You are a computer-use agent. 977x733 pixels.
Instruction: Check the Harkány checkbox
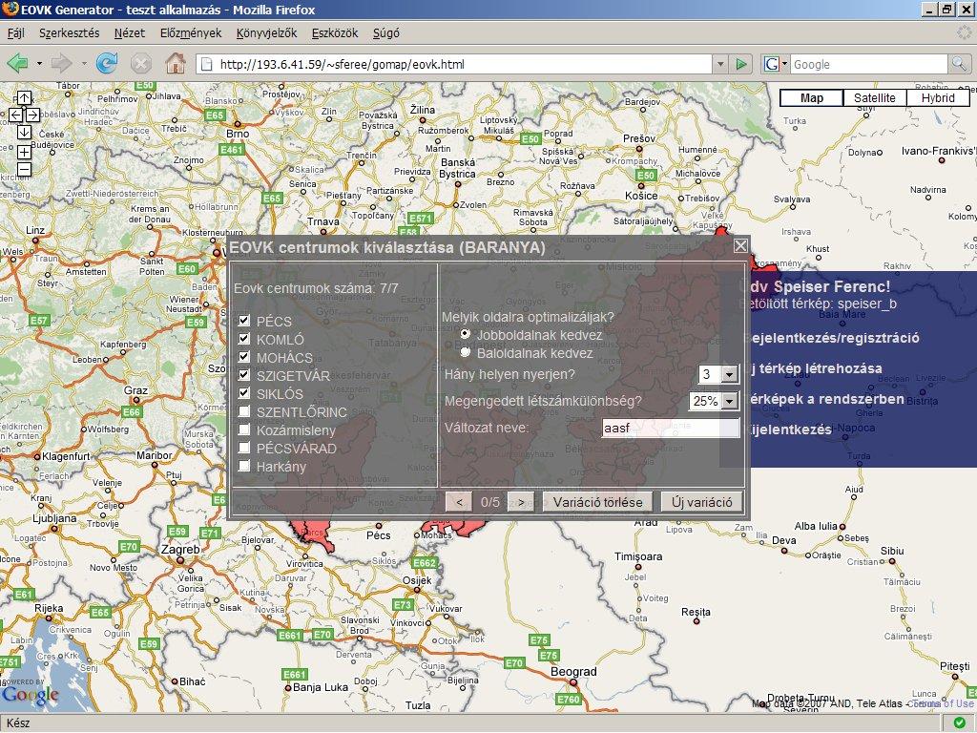coord(244,466)
